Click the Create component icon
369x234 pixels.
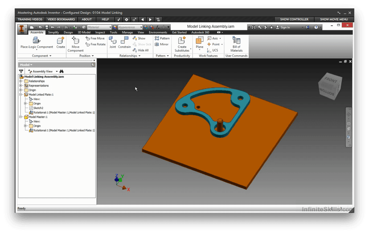61,41
